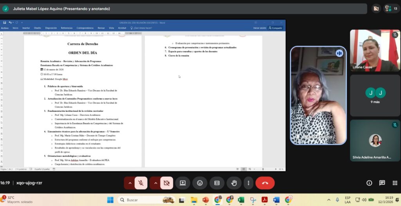Viewport: 401px width, 206px height.
Task: Show the participants list with 13 people
Action: click(x=392, y=9)
